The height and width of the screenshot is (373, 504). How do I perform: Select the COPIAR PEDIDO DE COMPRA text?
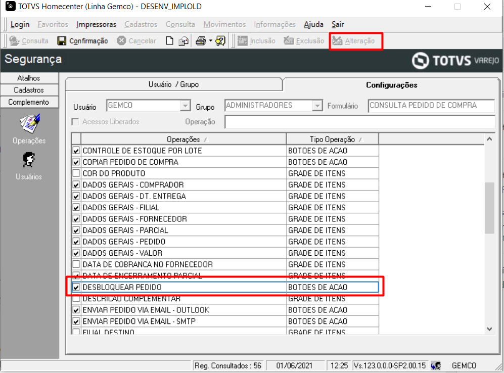[x=130, y=162]
